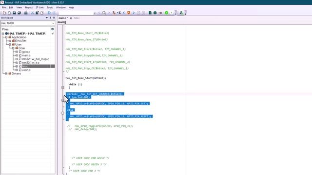Cut the selection using the scissors icon

tap(33, 13)
